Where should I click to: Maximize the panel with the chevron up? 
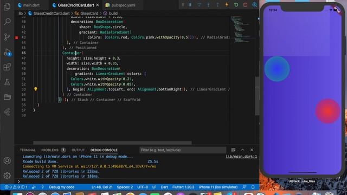pyautogui.click(x=242, y=150)
